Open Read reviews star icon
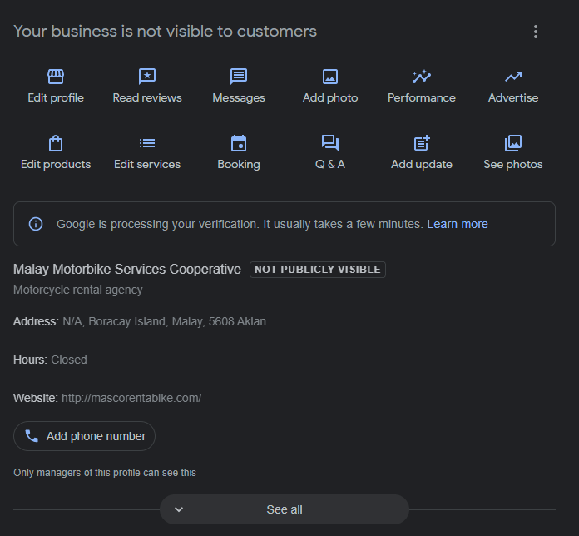The image size is (579, 536). [x=147, y=77]
